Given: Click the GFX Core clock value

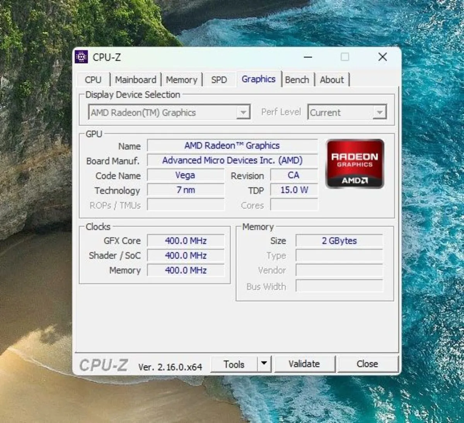Looking at the screenshot, I should (x=186, y=240).
